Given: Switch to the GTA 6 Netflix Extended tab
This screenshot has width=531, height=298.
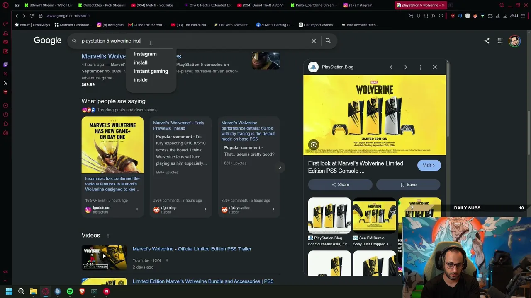Looking at the screenshot, I should click(207, 5).
